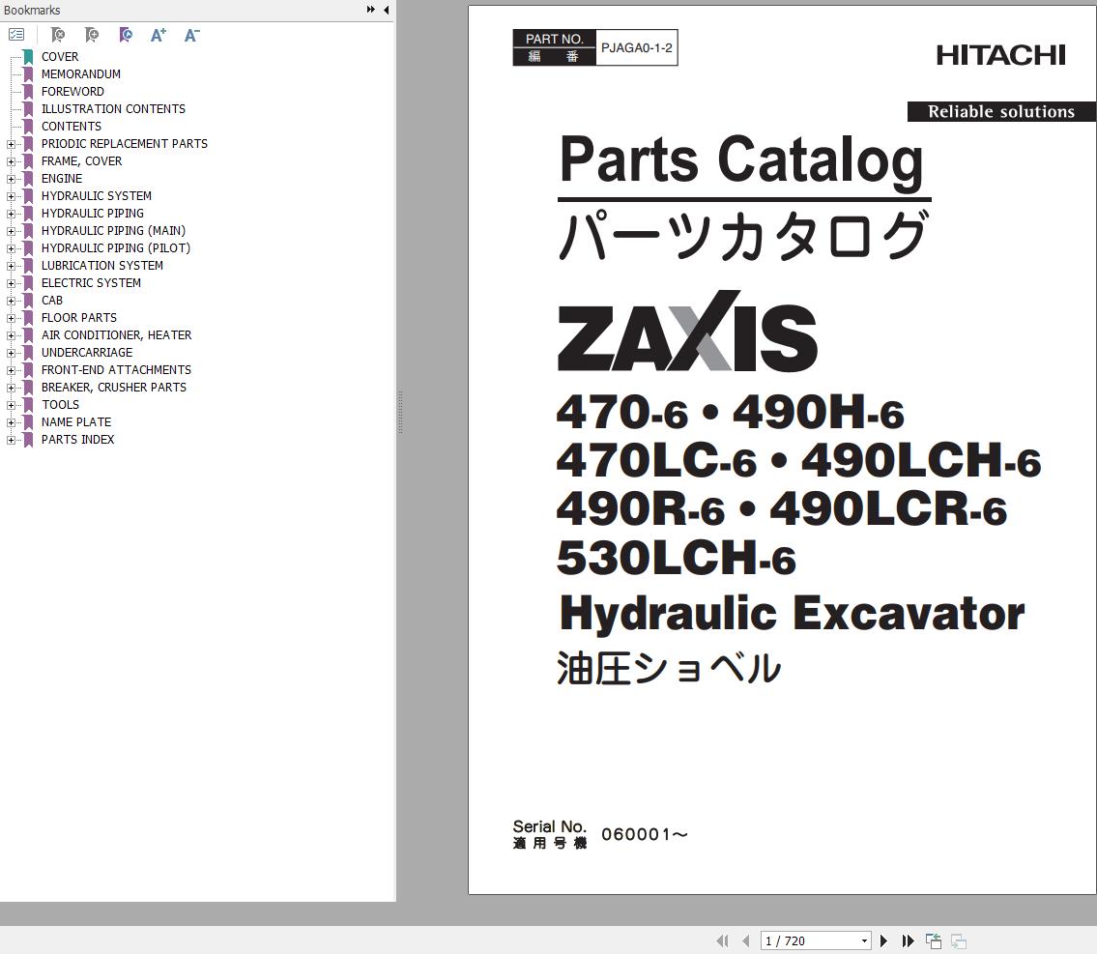Open the bookmarks options menu icon

16,34
